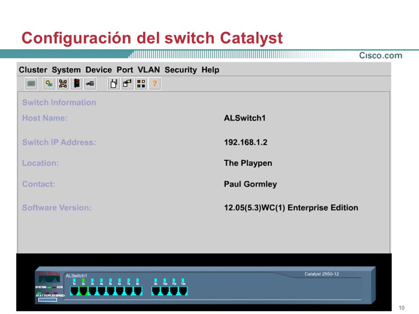The height and width of the screenshot is (314, 419).
Task: Select port 8x on the switch
Action: (137, 291)
